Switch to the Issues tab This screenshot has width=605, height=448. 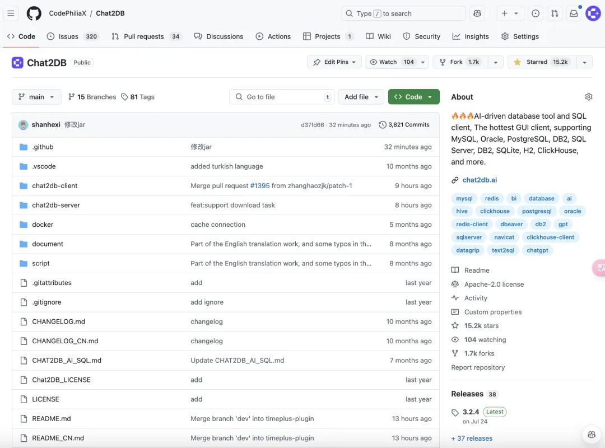pyautogui.click(x=72, y=36)
